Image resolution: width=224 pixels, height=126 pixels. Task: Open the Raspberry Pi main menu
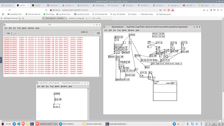(3, 124)
